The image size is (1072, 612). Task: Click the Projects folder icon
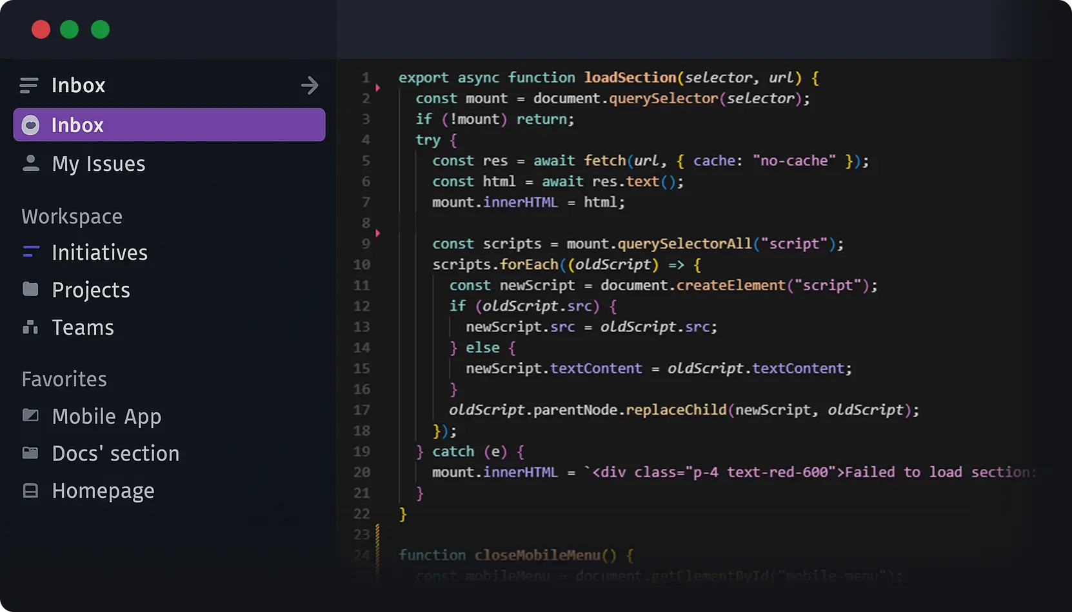(30, 289)
